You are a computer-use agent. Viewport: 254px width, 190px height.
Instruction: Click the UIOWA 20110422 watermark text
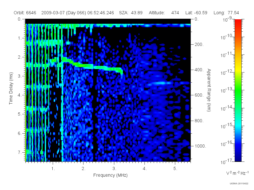click(239, 184)
